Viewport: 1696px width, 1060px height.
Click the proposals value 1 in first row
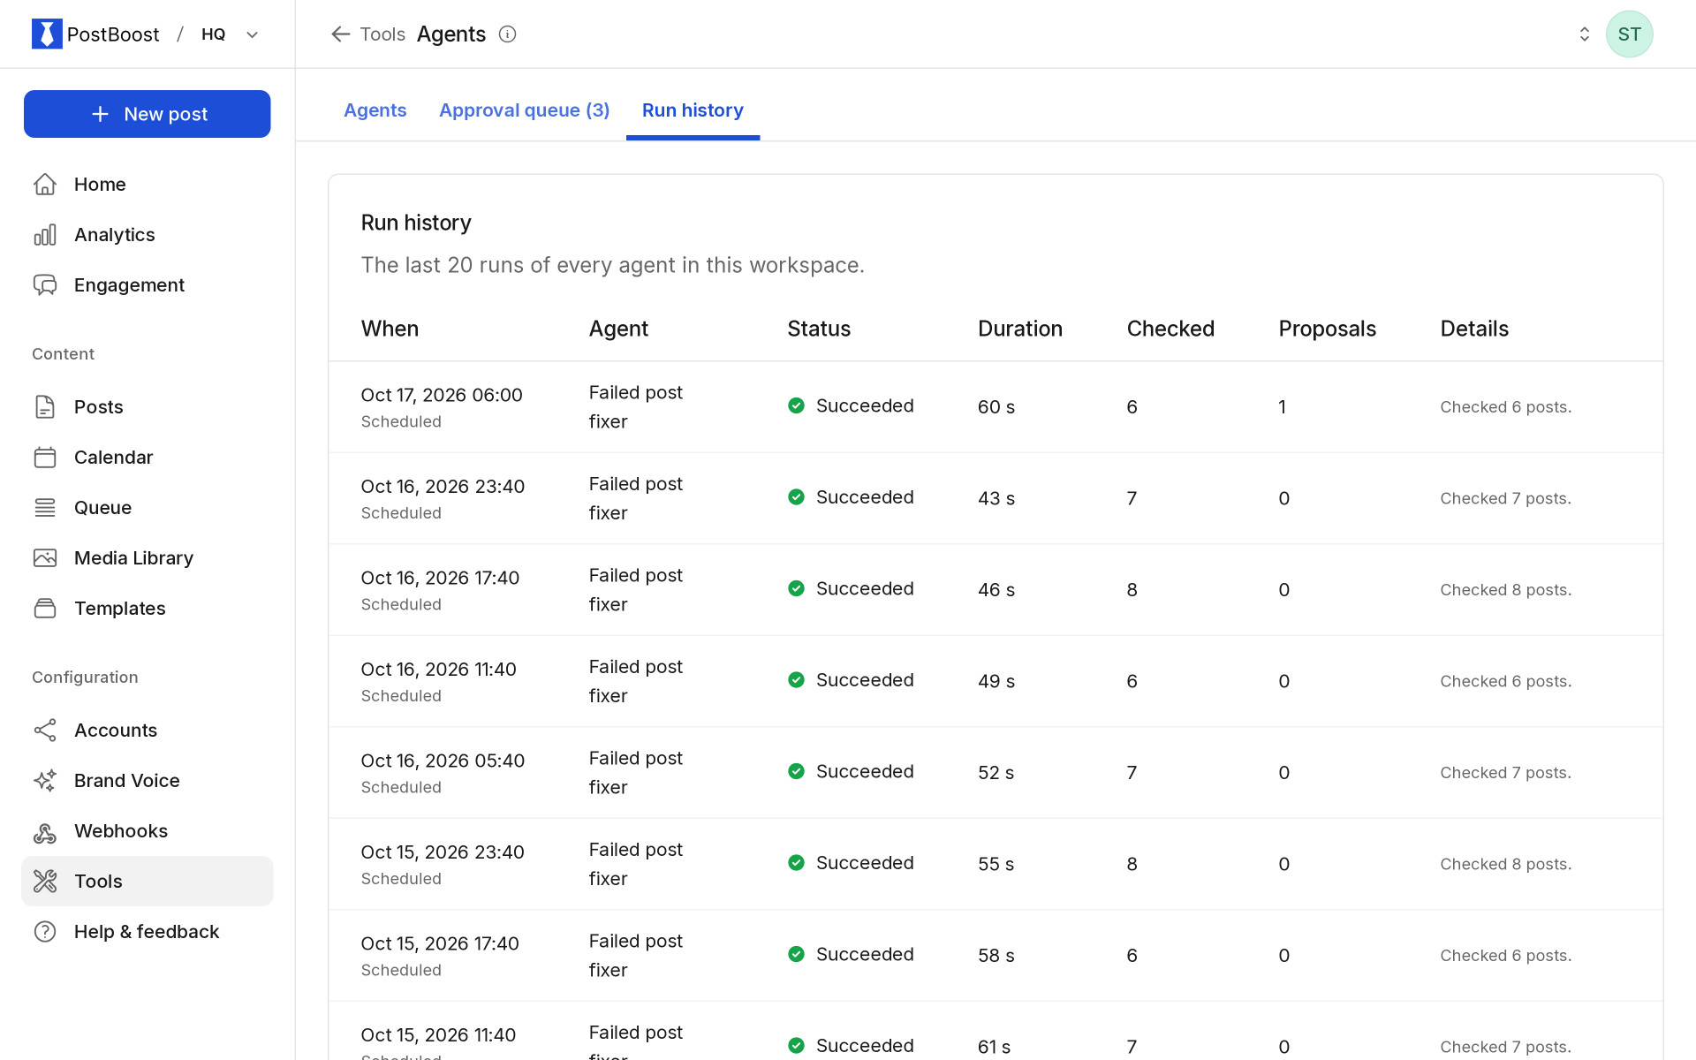[1282, 407]
